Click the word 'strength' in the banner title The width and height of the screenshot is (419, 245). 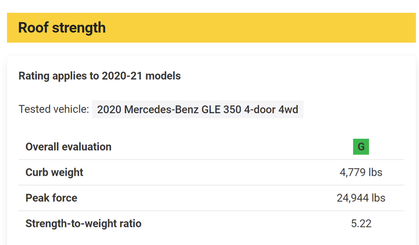tap(79, 28)
